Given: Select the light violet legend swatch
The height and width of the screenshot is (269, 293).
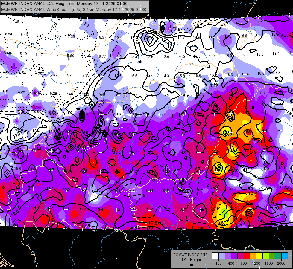Looking at the screenshot, I should click(228, 256).
